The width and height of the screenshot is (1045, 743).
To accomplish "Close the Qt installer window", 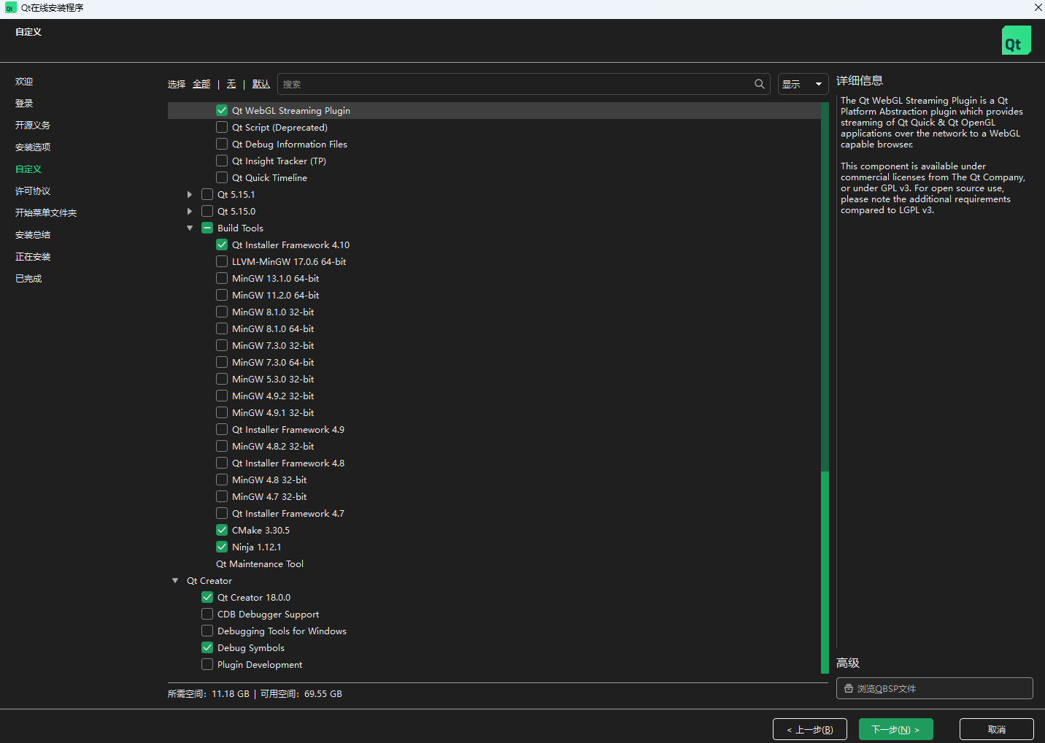I will (x=1038, y=7).
